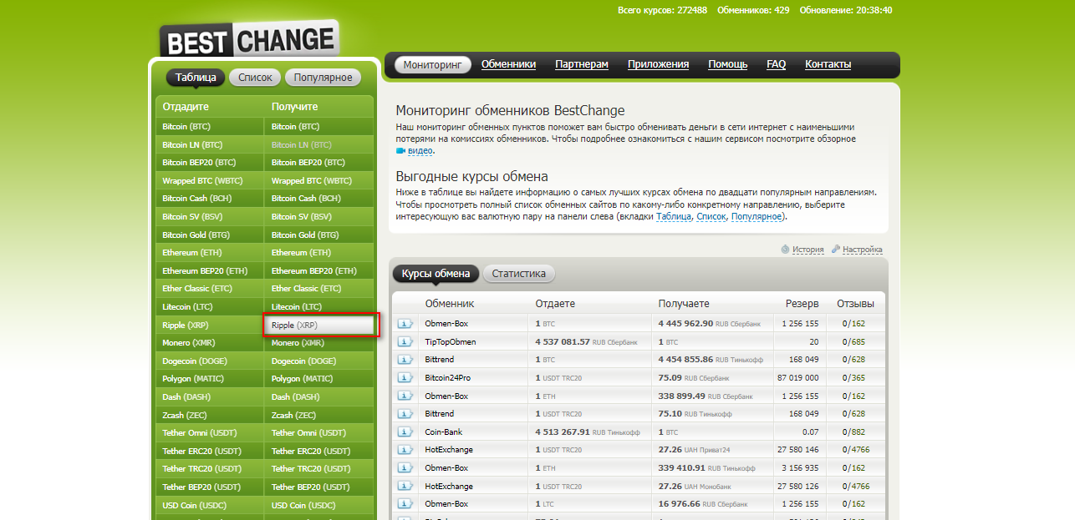This screenshot has height=520, width=1075.
Task: Select Polygon (MATIC) in Отдадите column
Action: pyautogui.click(x=210, y=379)
